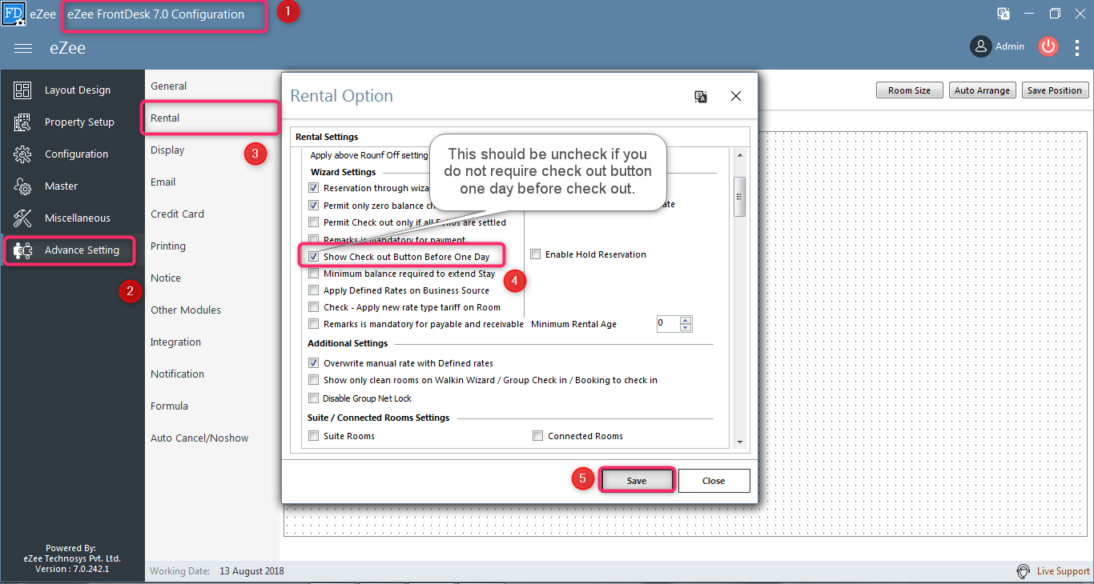
Task: Toggle Permit only zero balance checkbox
Action: (x=314, y=206)
